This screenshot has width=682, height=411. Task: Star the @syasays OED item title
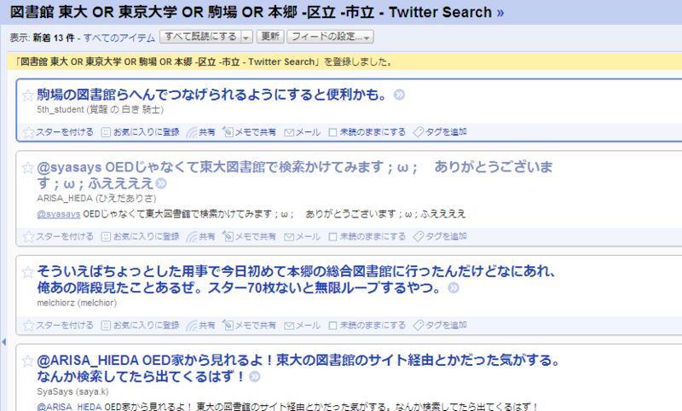coord(28,167)
